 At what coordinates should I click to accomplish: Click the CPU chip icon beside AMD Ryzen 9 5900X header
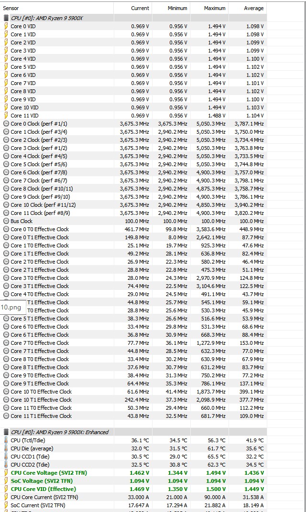click(6, 18)
